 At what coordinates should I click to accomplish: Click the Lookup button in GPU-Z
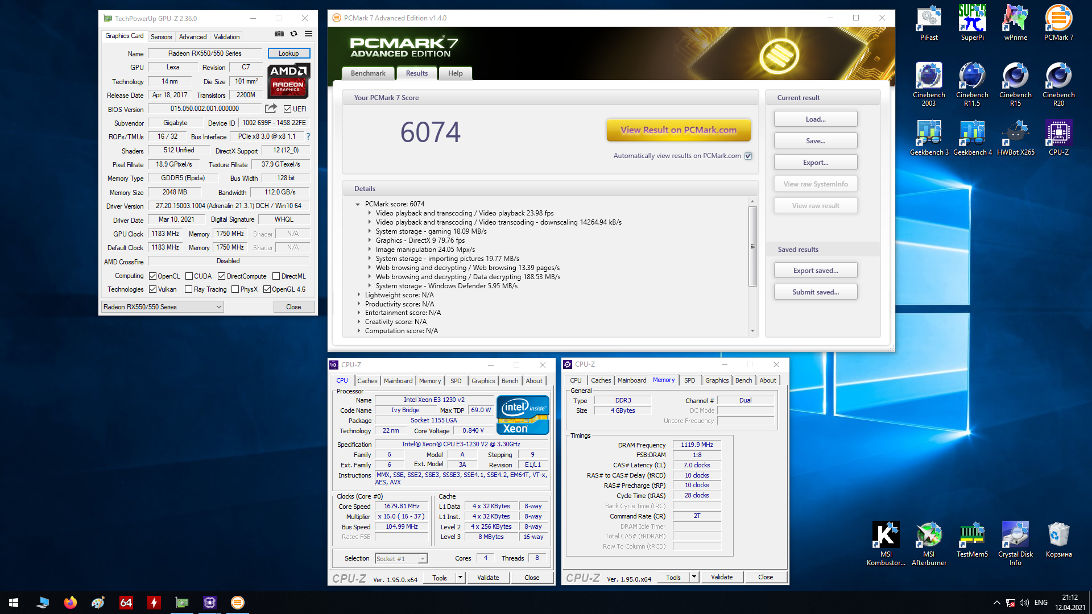[288, 53]
